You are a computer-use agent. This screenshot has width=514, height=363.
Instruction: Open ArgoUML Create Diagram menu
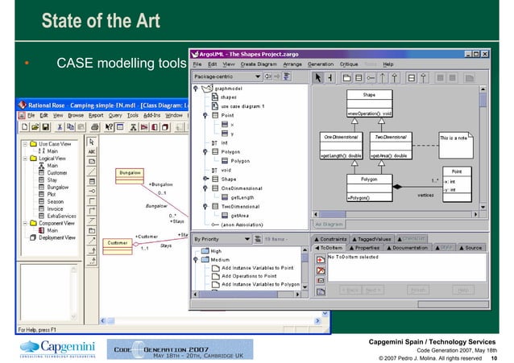click(x=259, y=64)
